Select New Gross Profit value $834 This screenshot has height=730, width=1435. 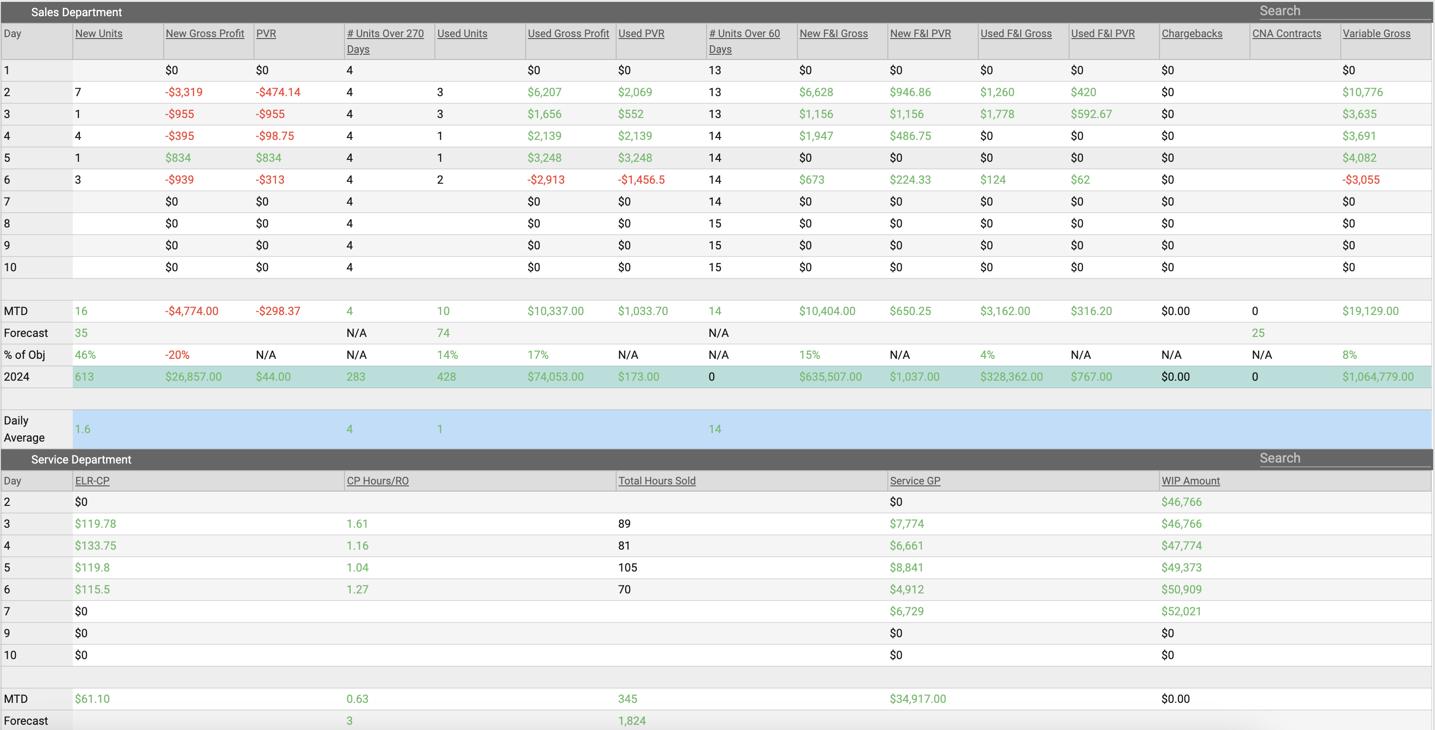coord(177,158)
